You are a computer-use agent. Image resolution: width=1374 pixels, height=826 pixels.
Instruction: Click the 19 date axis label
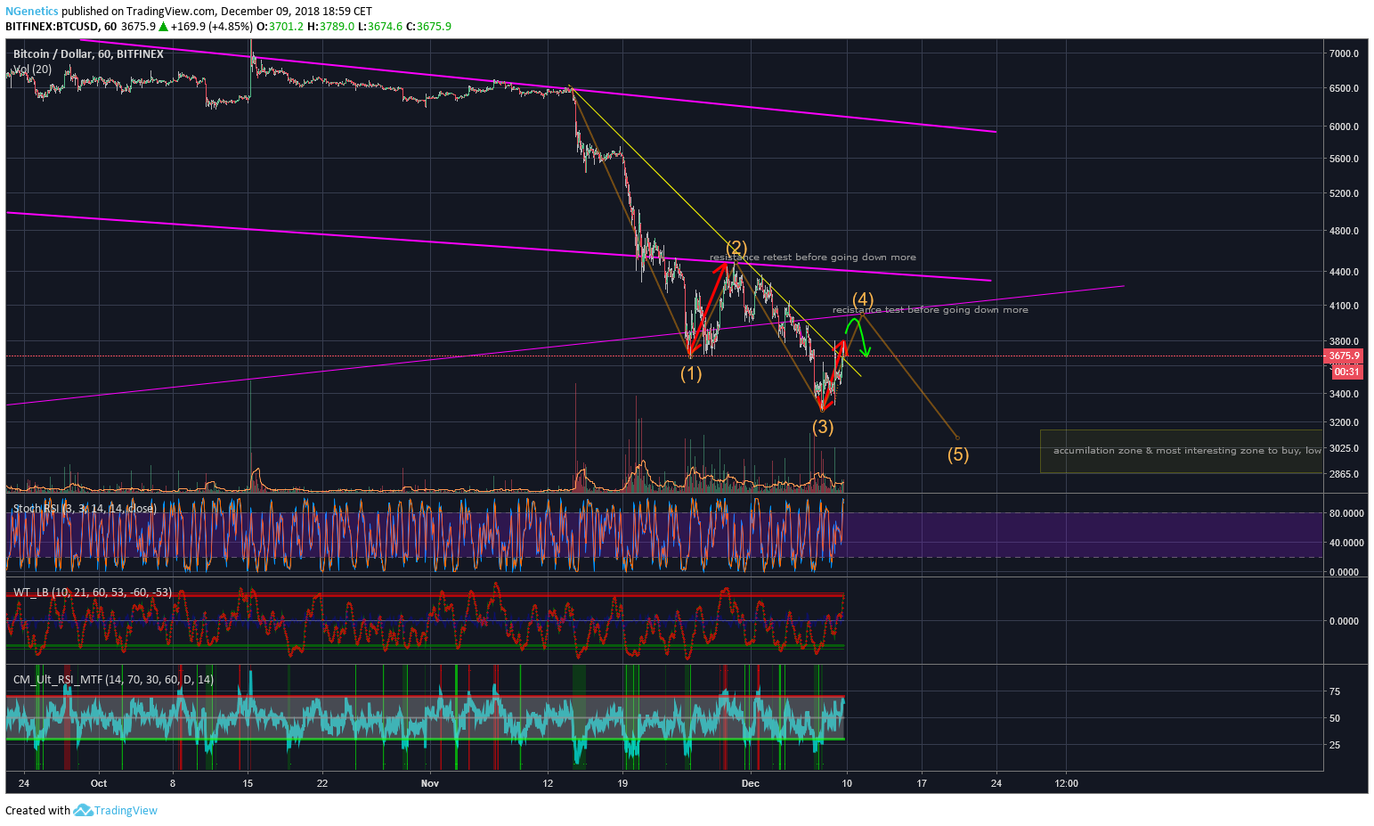pyautogui.click(x=622, y=784)
